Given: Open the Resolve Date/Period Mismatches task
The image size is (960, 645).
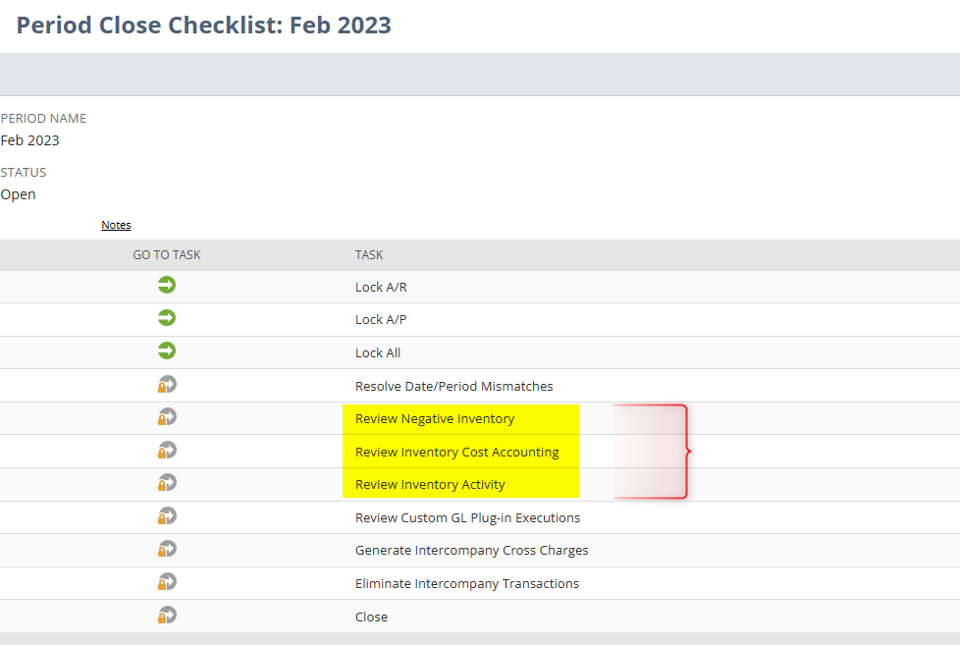Looking at the screenshot, I should point(453,385).
